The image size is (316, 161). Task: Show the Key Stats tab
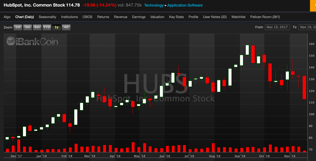[176, 17]
